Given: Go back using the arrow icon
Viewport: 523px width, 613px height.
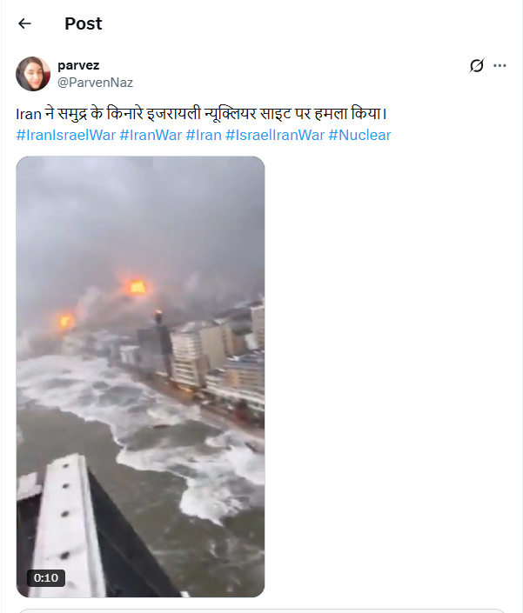Looking at the screenshot, I should point(24,23).
